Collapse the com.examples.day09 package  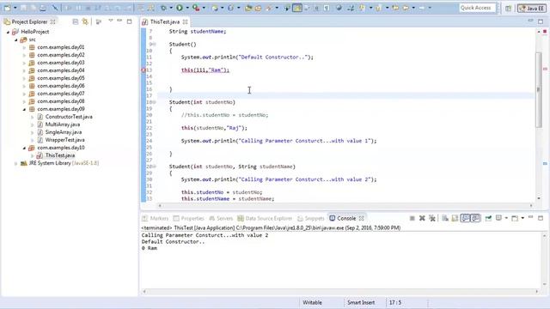[24, 109]
